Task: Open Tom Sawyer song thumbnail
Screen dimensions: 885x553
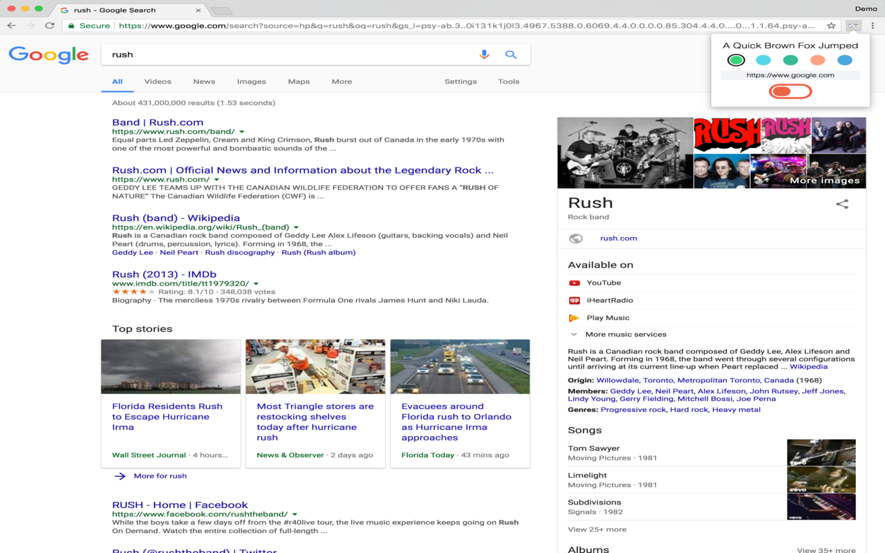Action: click(x=821, y=453)
